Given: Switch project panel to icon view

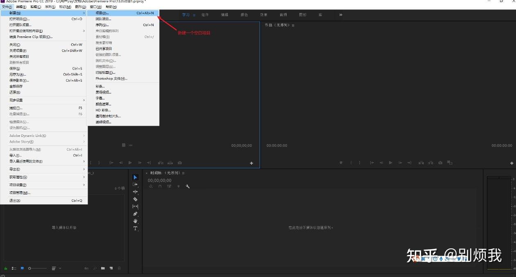Looking at the screenshot, I should click(22, 268).
